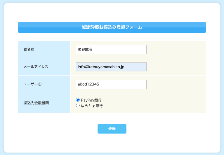Click the ユーザーID row label
Viewport: 224px width, 155px height.
(x=32, y=84)
